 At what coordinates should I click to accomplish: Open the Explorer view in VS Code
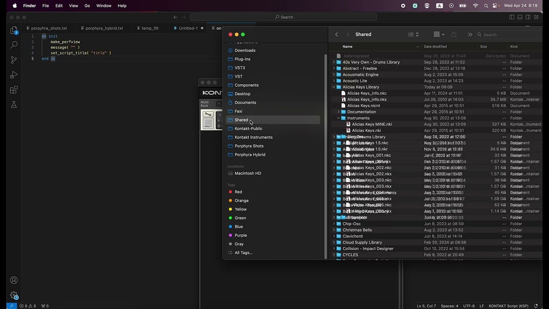click(x=14, y=30)
